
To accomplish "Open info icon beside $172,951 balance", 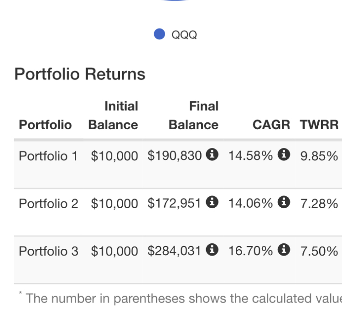I will [x=211, y=203].
